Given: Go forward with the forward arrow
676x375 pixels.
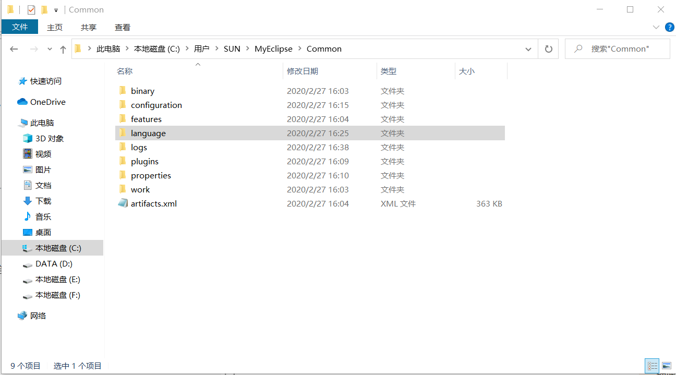Looking at the screenshot, I should click(x=34, y=49).
